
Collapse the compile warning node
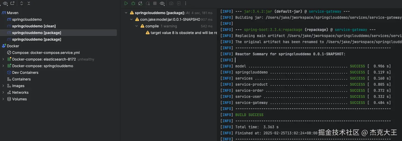(x=137, y=26)
